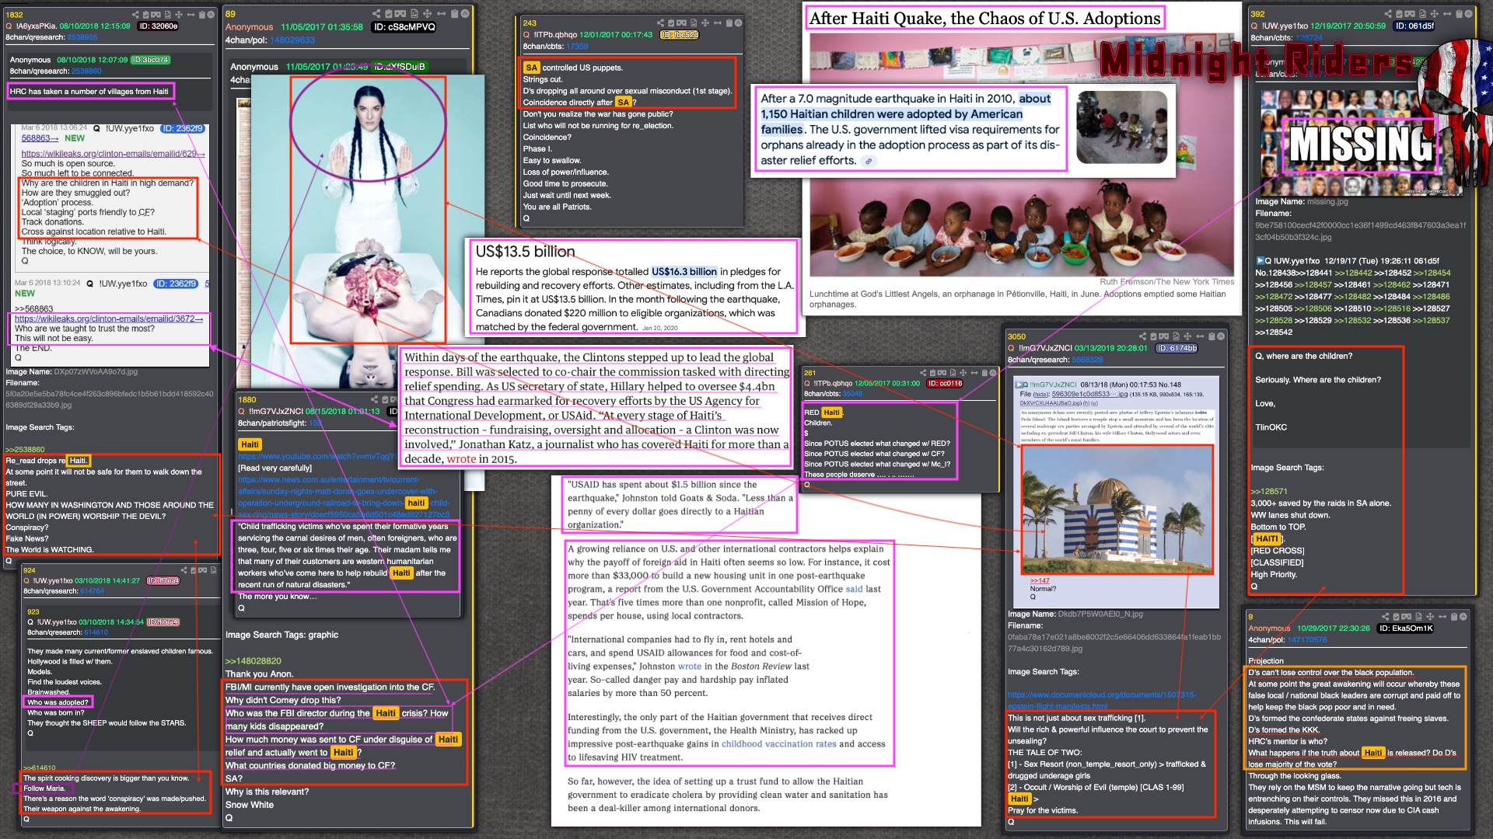Click ID badge 32060e on post 1832
Screen dimensions: 1493x839
(159, 26)
